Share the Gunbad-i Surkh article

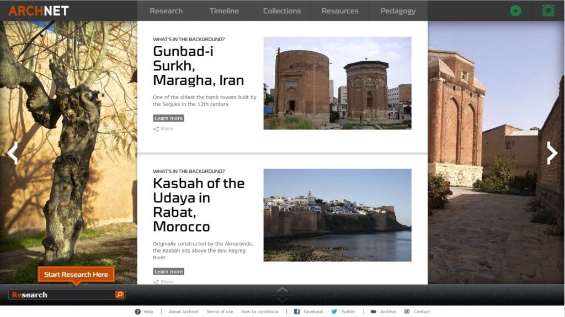(x=163, y=129)
